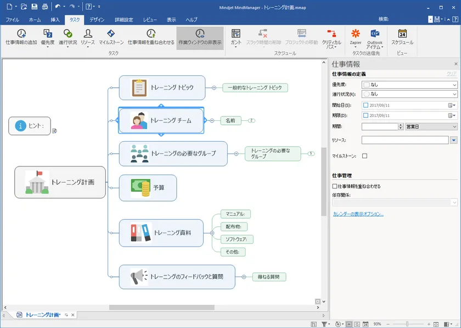Expand the 優先度 dropdown in the task pane
The height and width of the screenshot is (328, 461).
click(454, 85)
